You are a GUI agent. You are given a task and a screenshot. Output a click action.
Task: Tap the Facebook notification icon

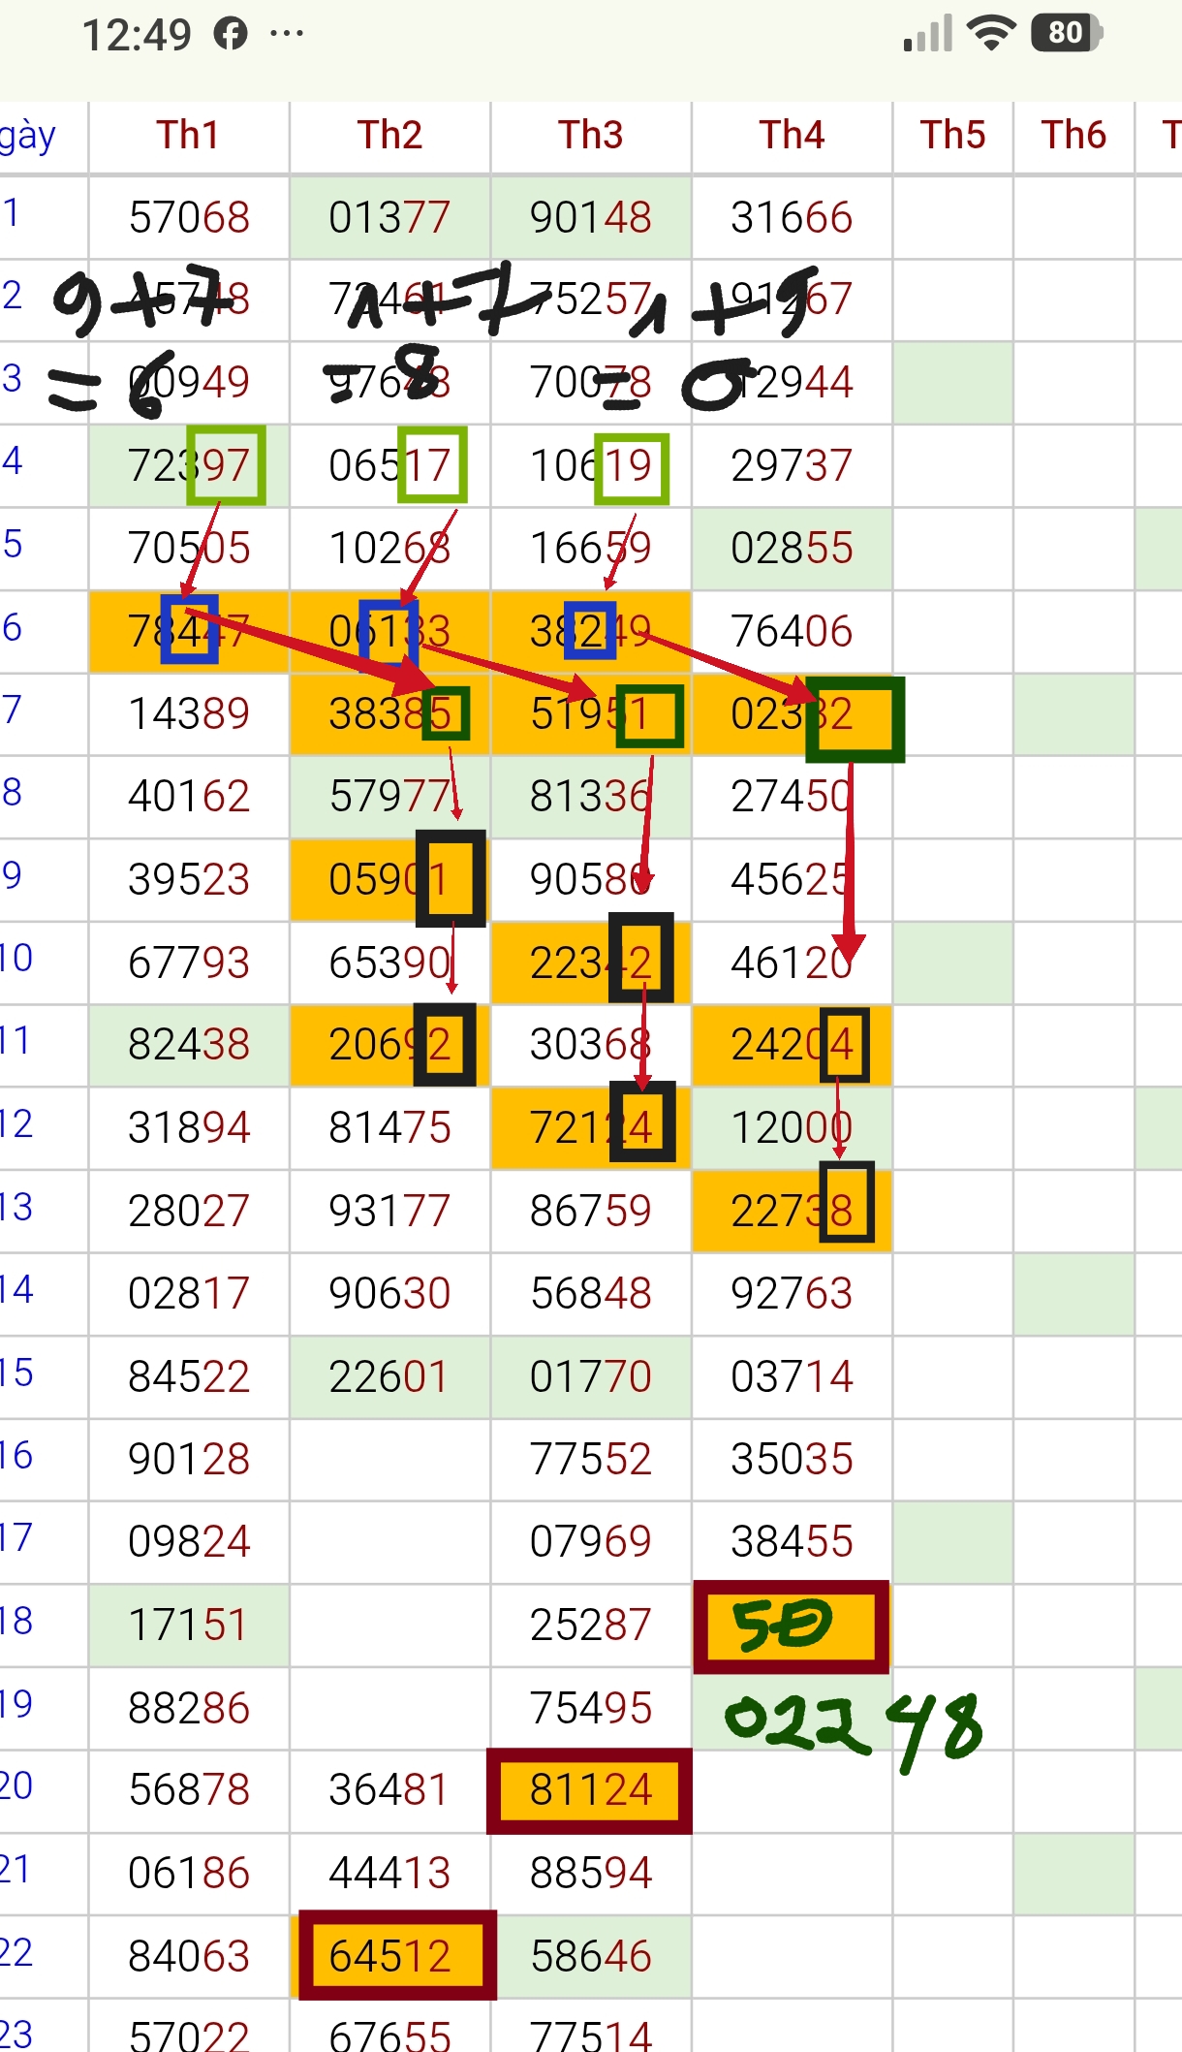(x=231, y=35)
